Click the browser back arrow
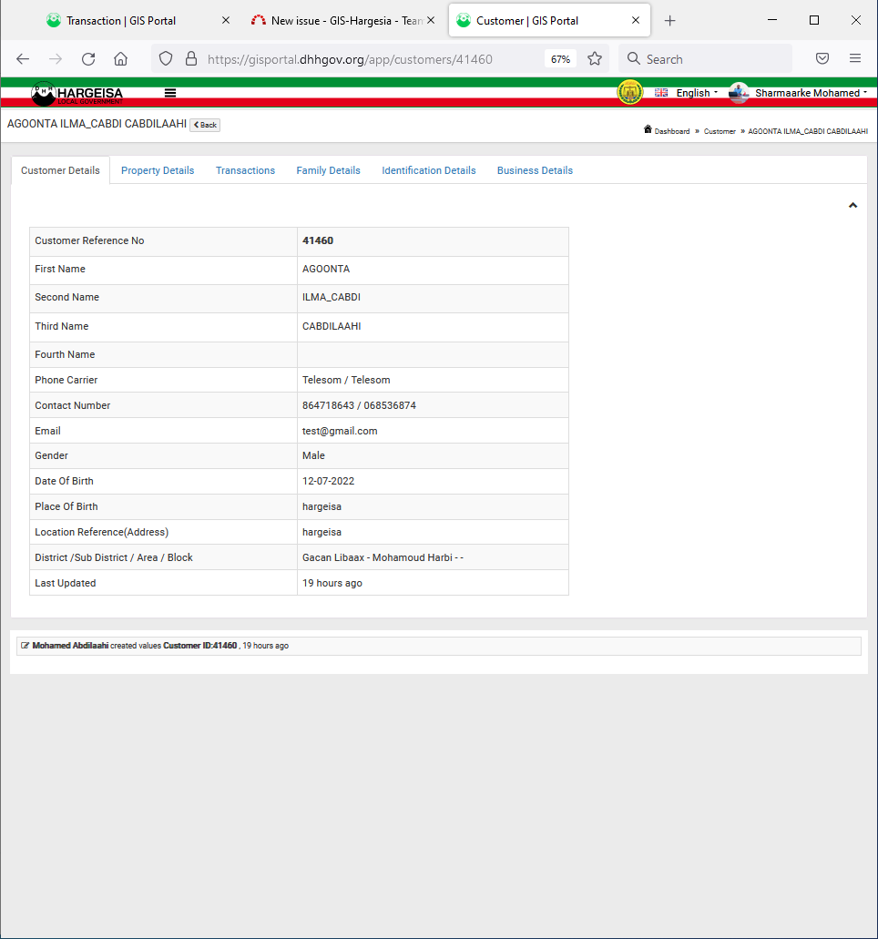Screen dimensions: 878x939 pos(23,58)
